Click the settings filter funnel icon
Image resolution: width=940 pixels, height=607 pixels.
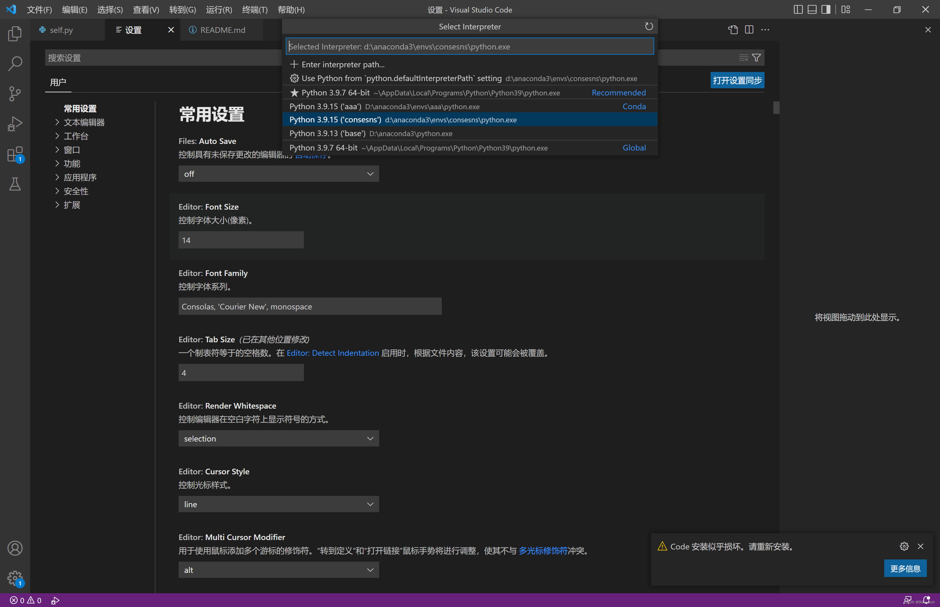coord(756,58)
